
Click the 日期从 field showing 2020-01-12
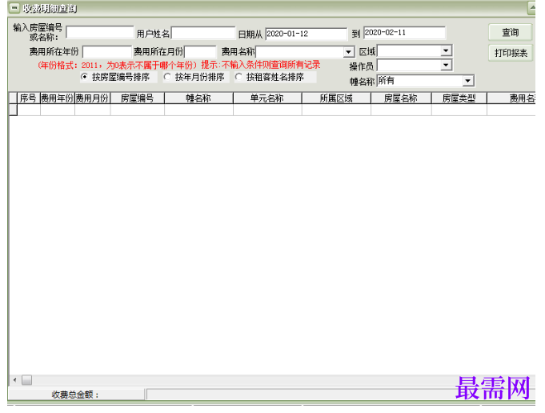[307, 34]
